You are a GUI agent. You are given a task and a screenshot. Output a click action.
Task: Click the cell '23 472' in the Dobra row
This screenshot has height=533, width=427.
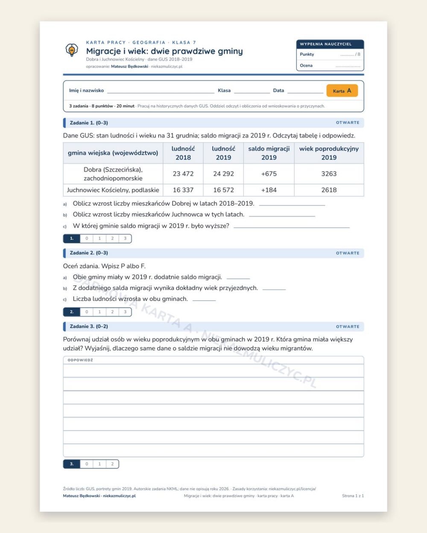183,174
